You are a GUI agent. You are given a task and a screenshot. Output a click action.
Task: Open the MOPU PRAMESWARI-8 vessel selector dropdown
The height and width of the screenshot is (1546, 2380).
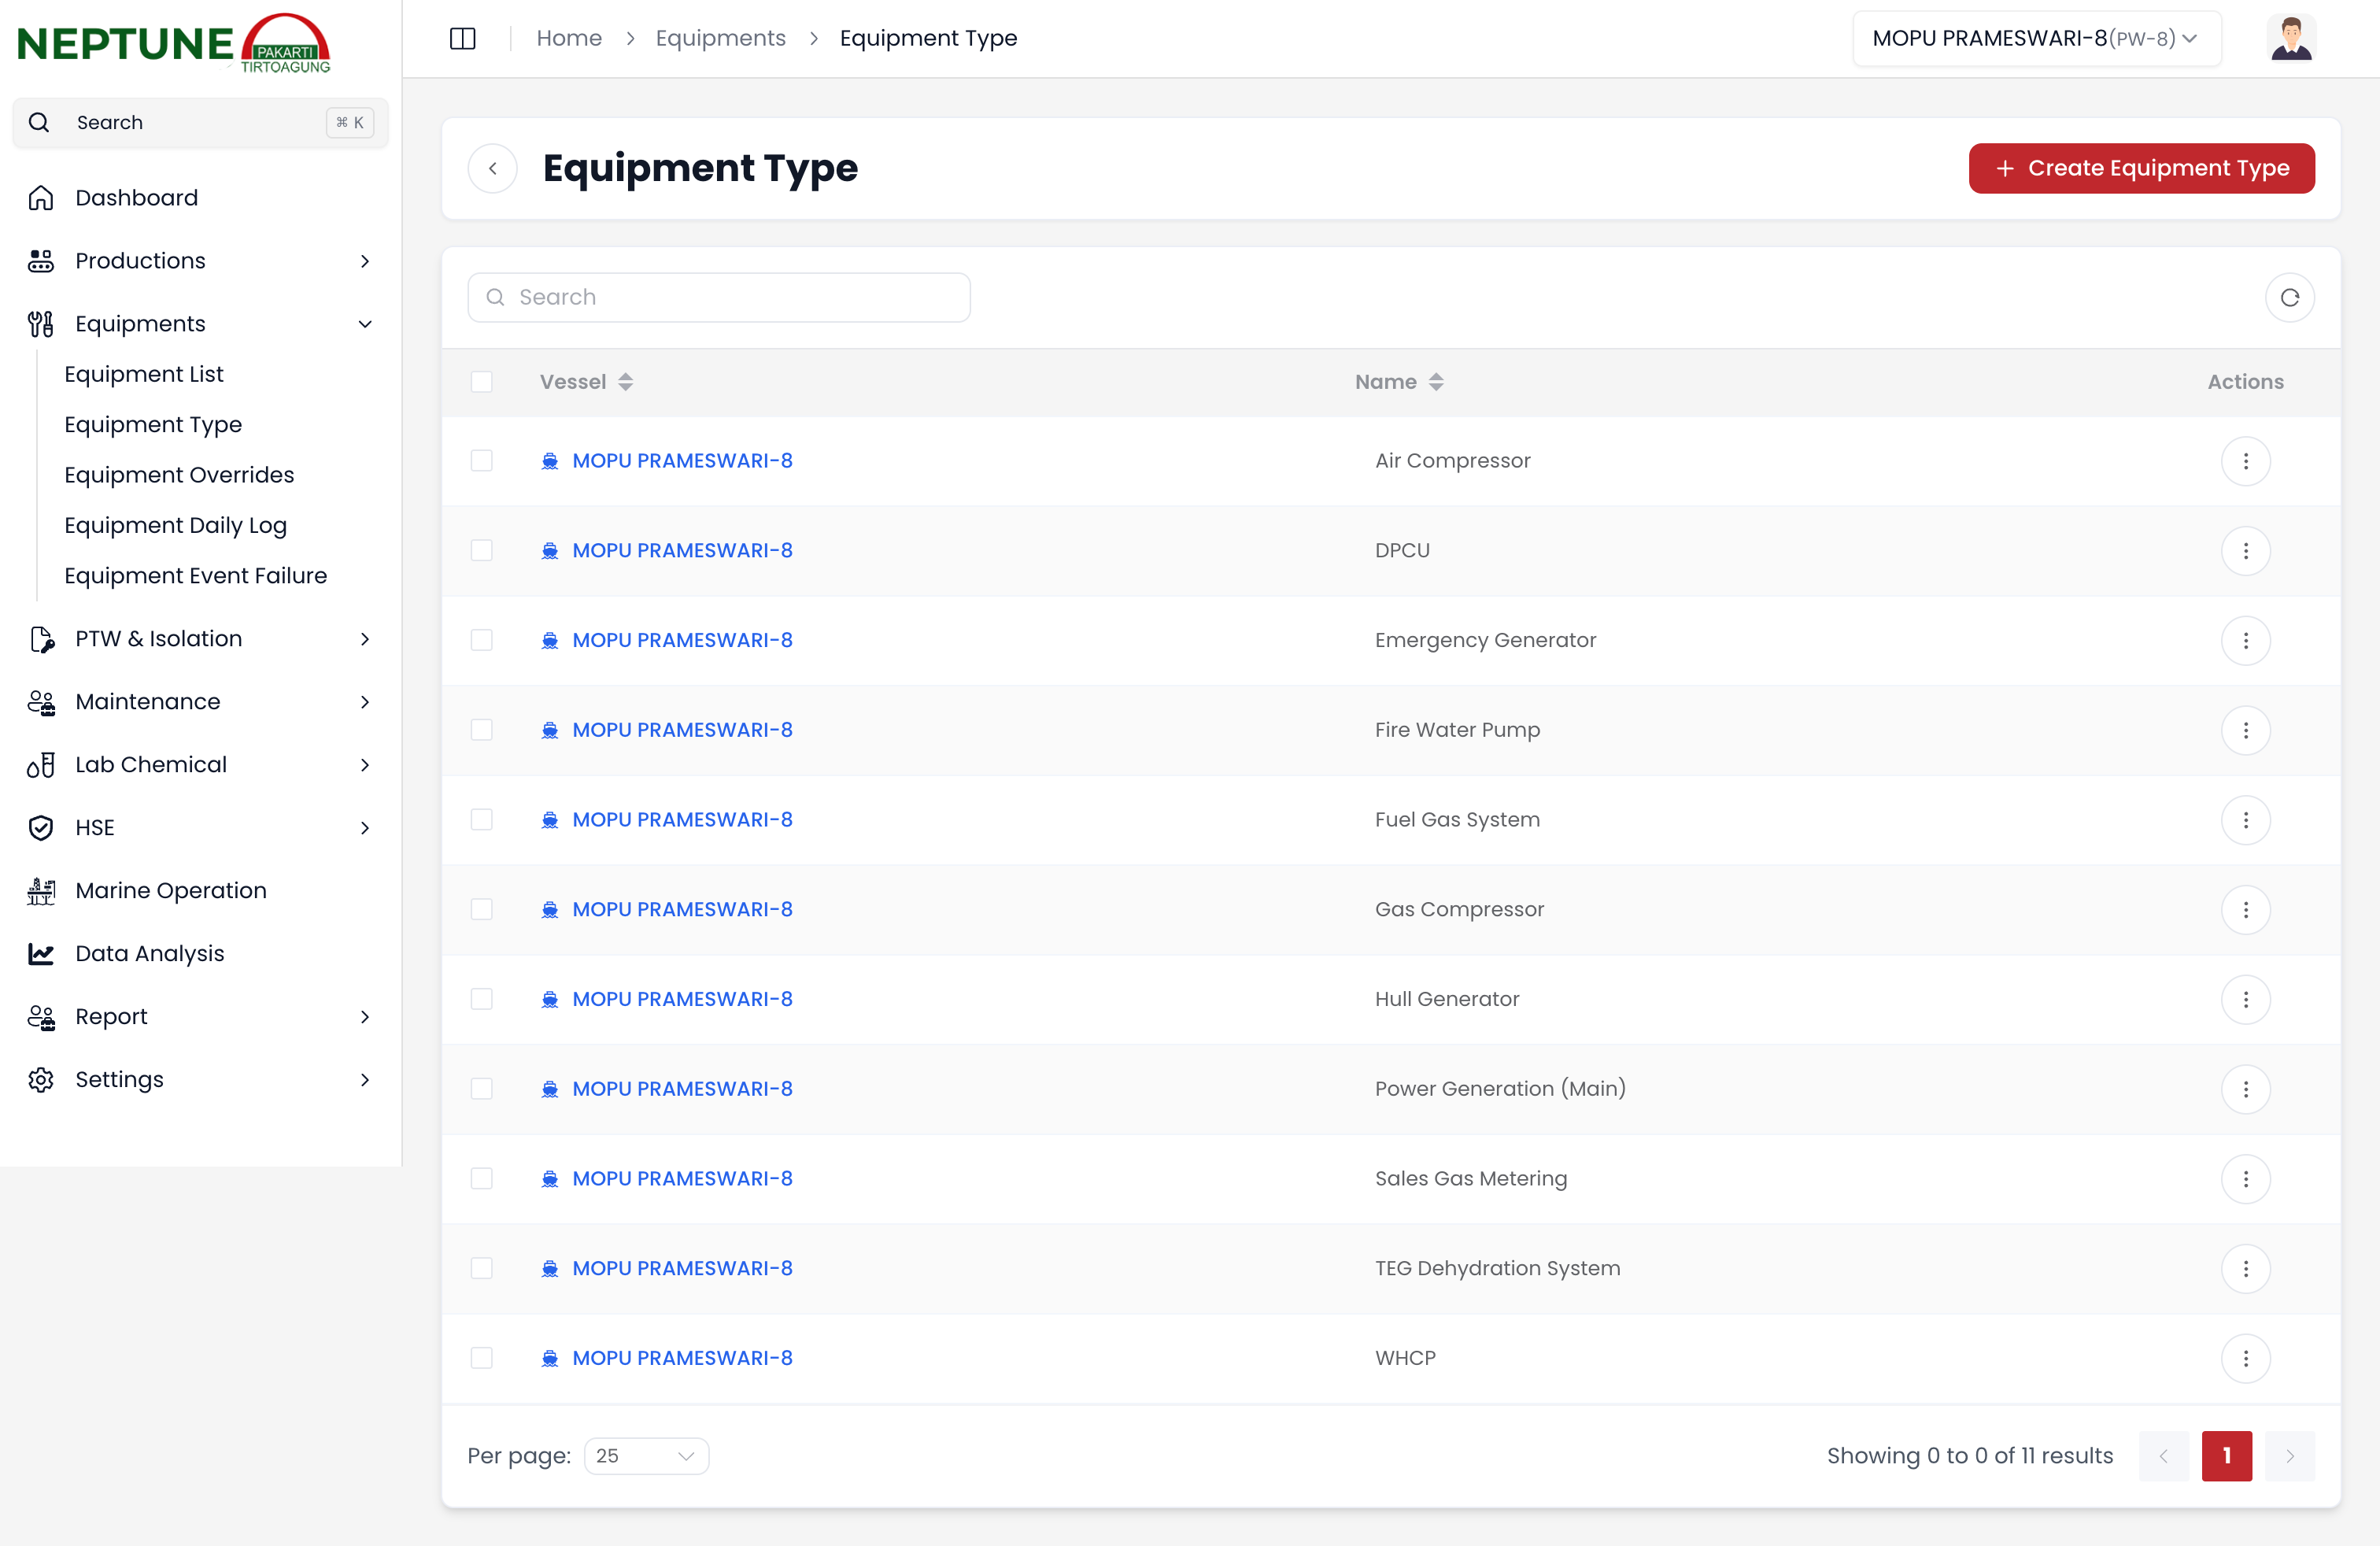(x=2035, y=38)
